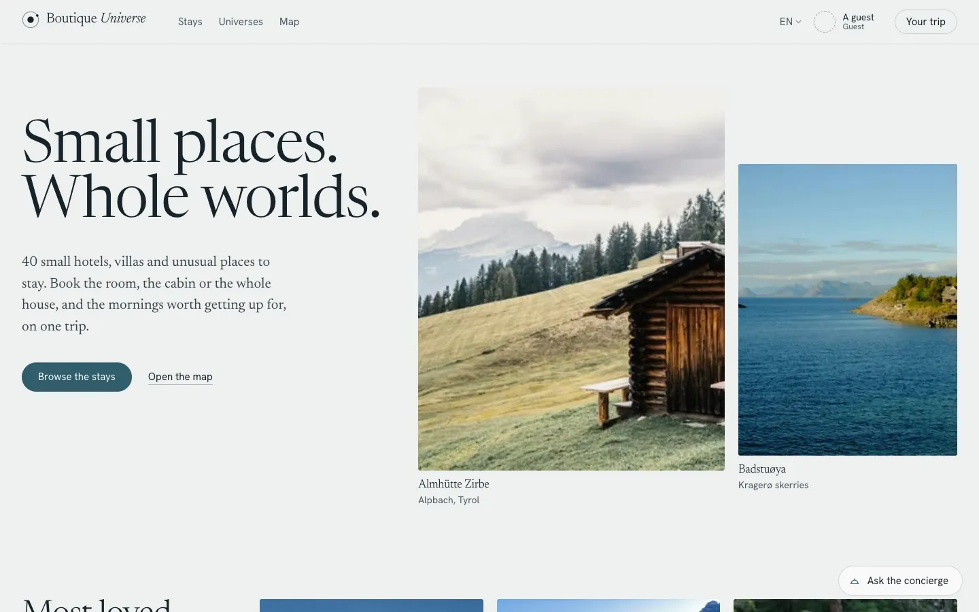Click the Your trip button

click(x=925, y=22)
